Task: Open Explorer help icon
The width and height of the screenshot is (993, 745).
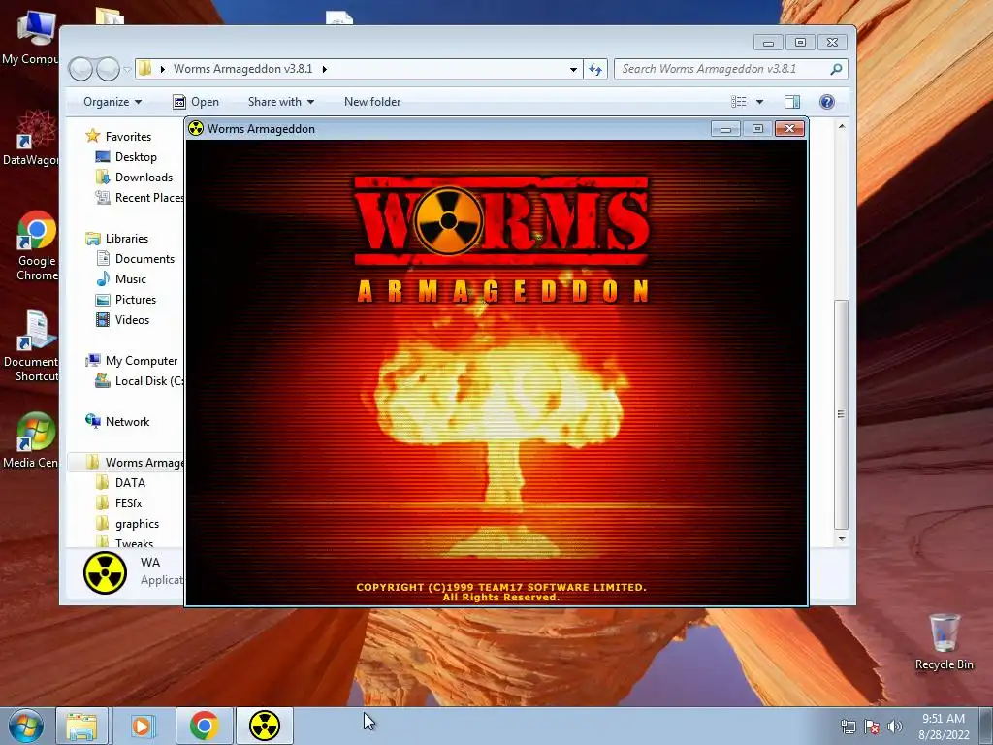Action: pos(826,101)
